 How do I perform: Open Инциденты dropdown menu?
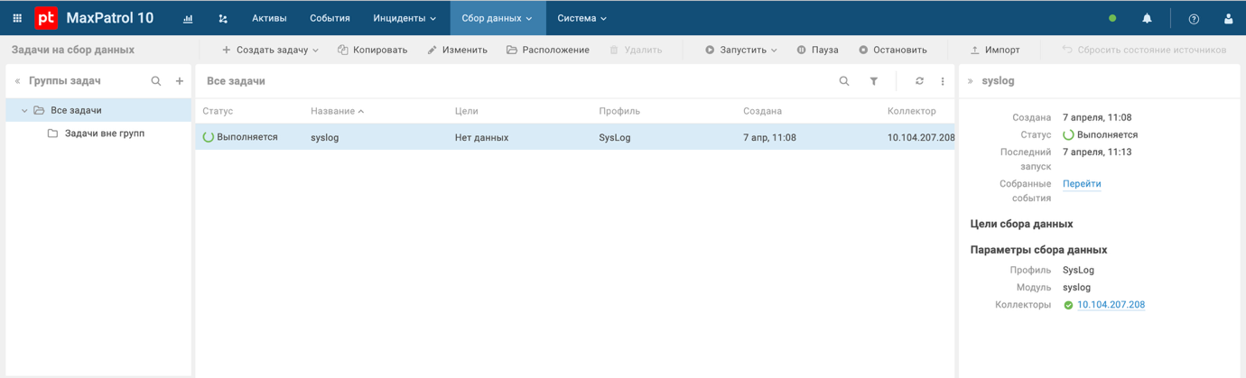click(404, 18)
